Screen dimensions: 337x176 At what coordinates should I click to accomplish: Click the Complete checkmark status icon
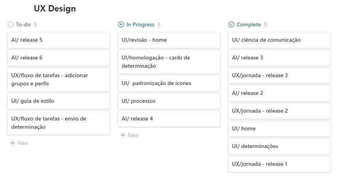click(231, 24)
